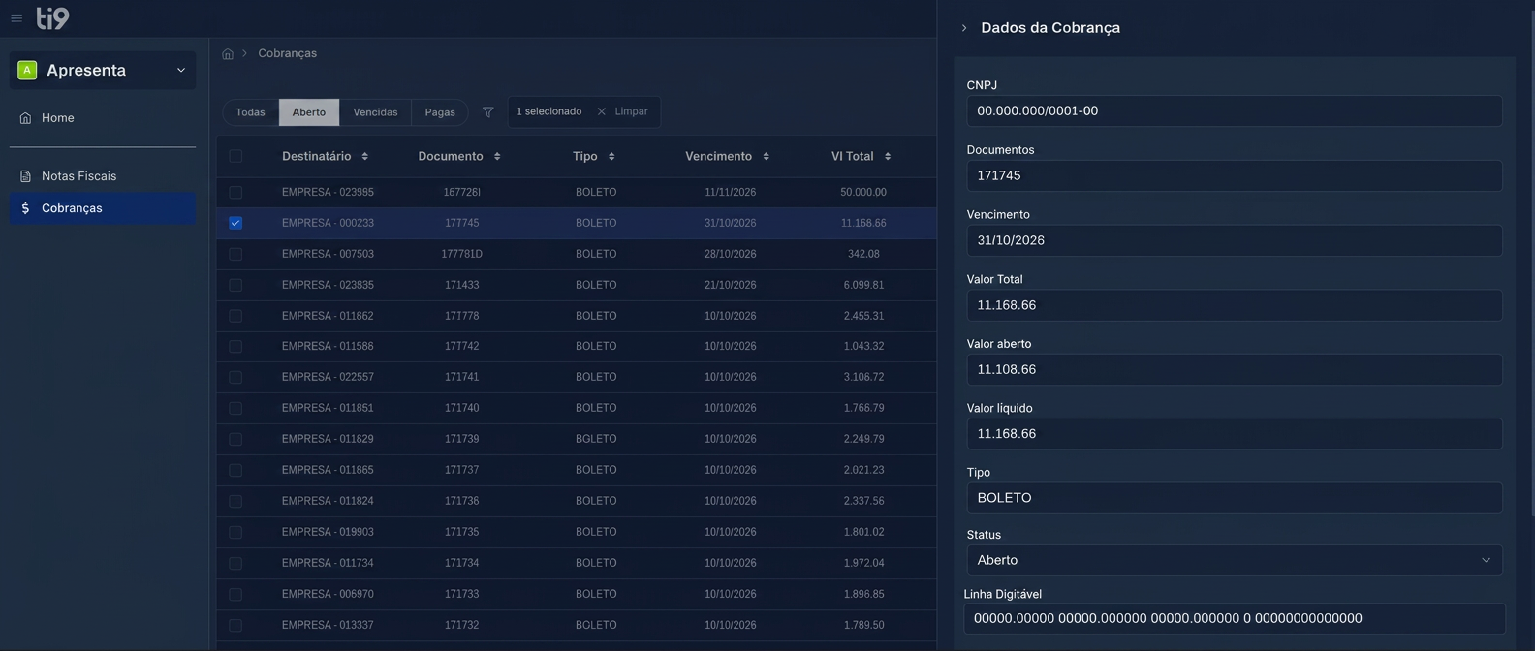Check the EMPRESA - 023835 row checkbox
This screenshot has width=1535, height=651.
point(235,285)
